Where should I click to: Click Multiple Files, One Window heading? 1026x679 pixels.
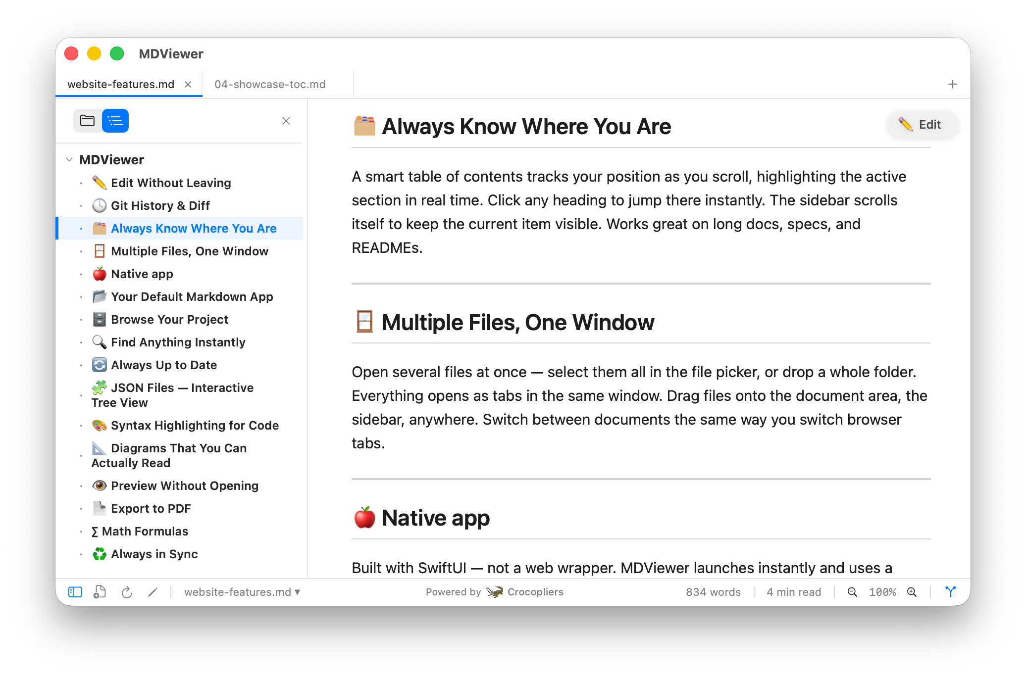[x=504, y=322]
